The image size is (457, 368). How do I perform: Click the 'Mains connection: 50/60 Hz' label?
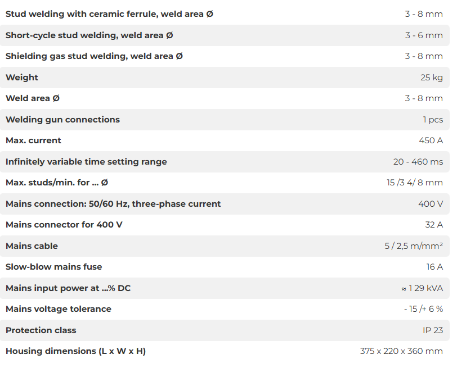(113, 204)
